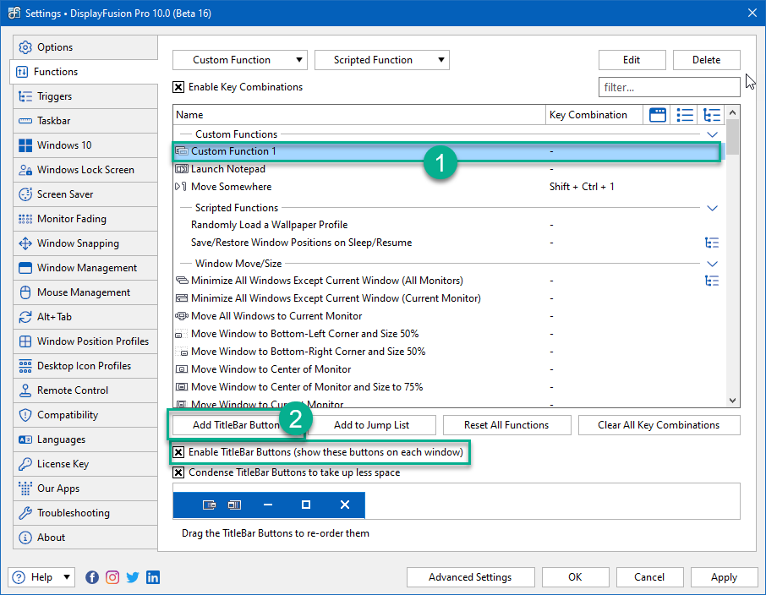
Task: Click the Move Somewhere function icon
Action: (x=181, y=187)
